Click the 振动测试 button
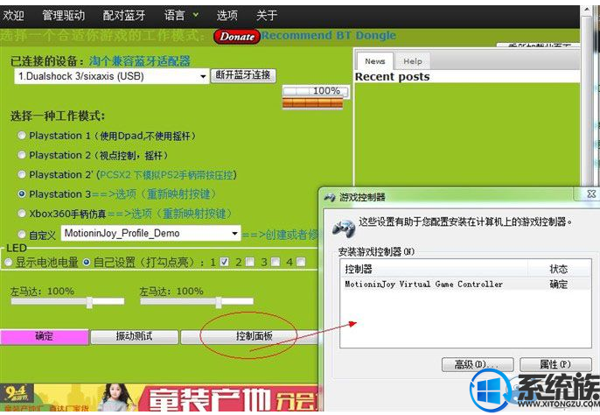This screenshot has height=415, width=600. [x=135, y=337]
